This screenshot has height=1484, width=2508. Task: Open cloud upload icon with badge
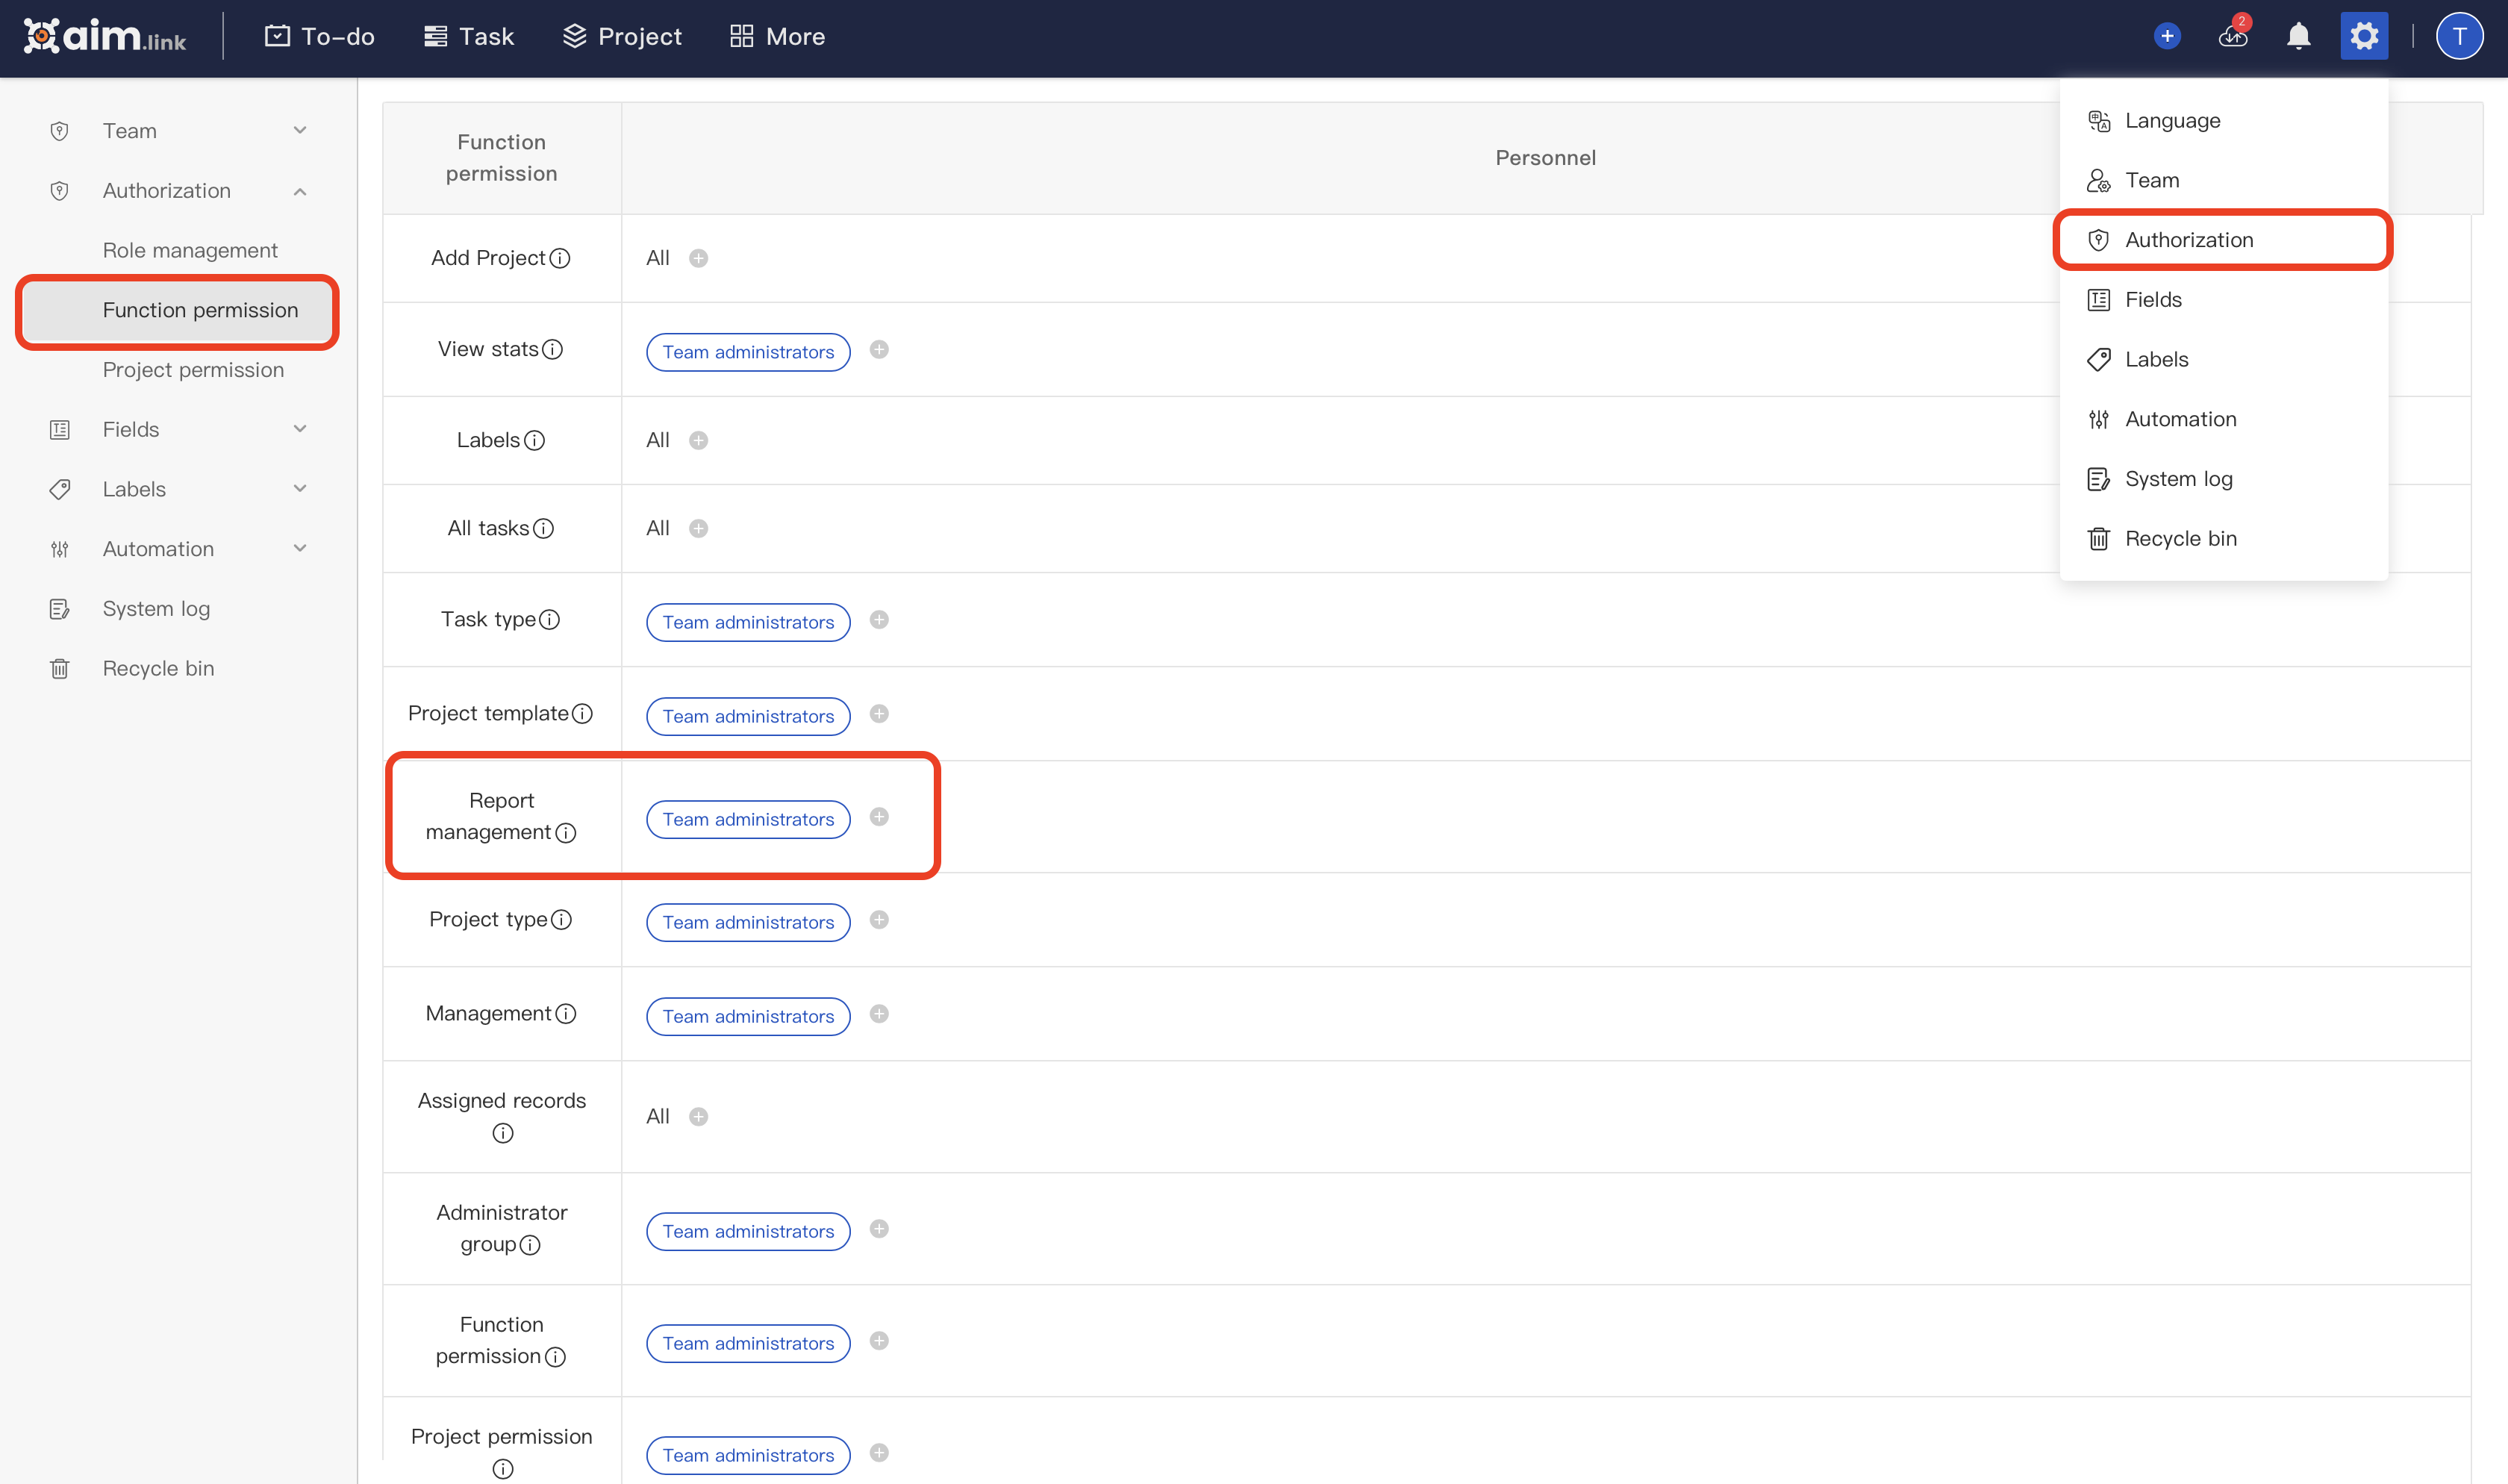pyautogui.click(x=2232, y=37)
